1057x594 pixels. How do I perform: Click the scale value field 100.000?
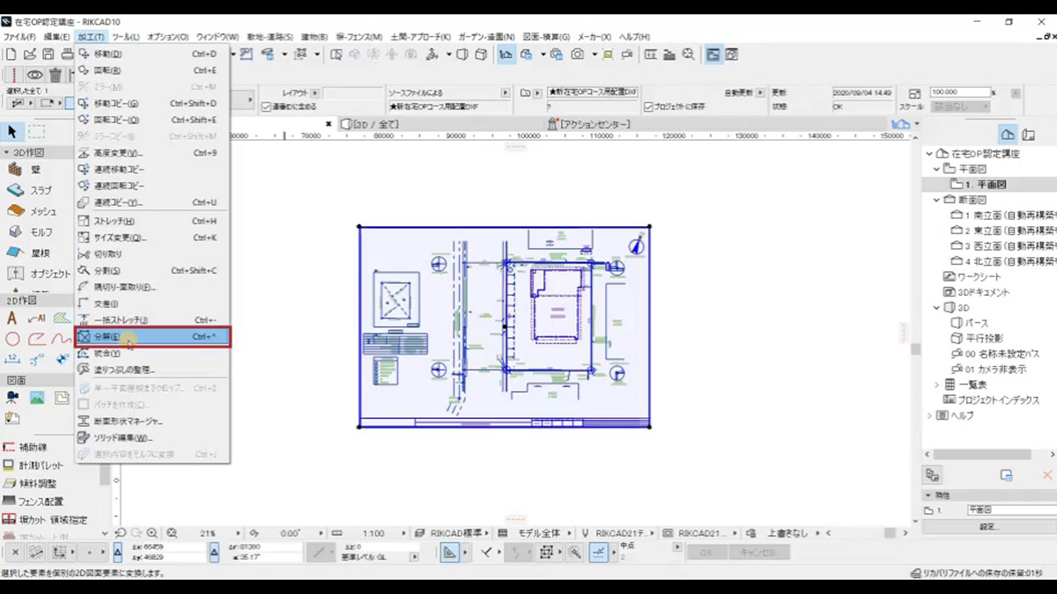pyautogui.click(x=959, y=92)
